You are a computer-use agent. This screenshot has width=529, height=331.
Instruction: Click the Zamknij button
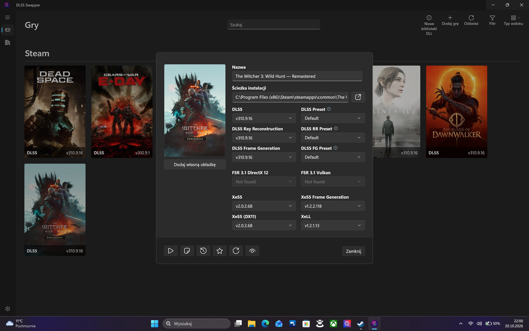pyautogui.click(x=353, y=251)
